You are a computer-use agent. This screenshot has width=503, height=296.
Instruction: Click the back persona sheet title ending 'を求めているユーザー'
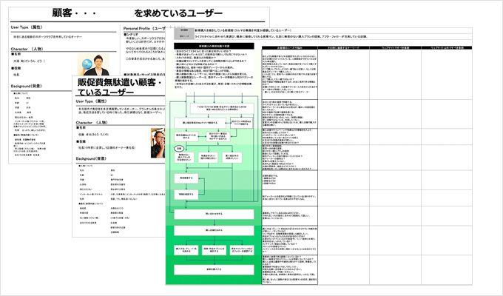coord(138,13)
